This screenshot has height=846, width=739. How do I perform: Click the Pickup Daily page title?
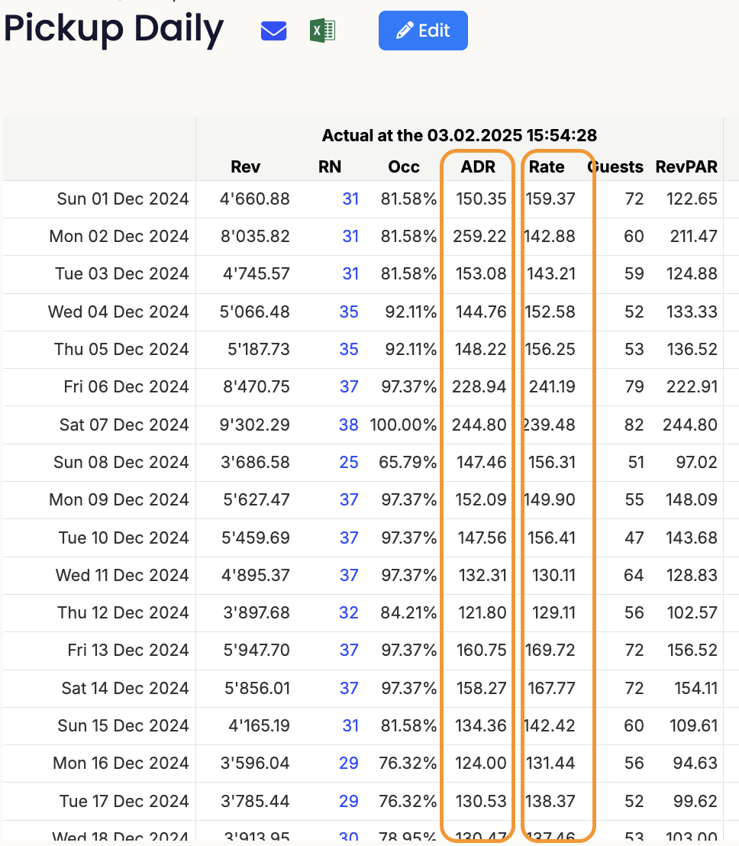pyautogui.click(x=114, y=29)
